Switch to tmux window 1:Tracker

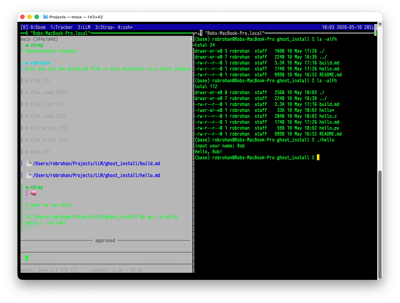pyautogui.click(x=62, y=27)
